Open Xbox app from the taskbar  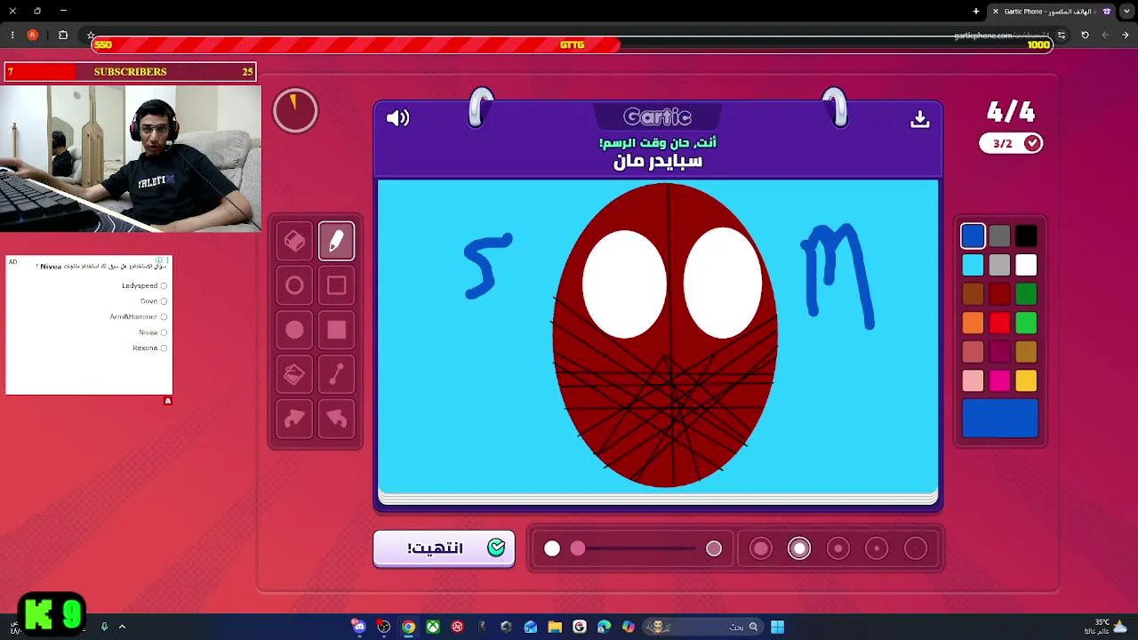point(433,627)
